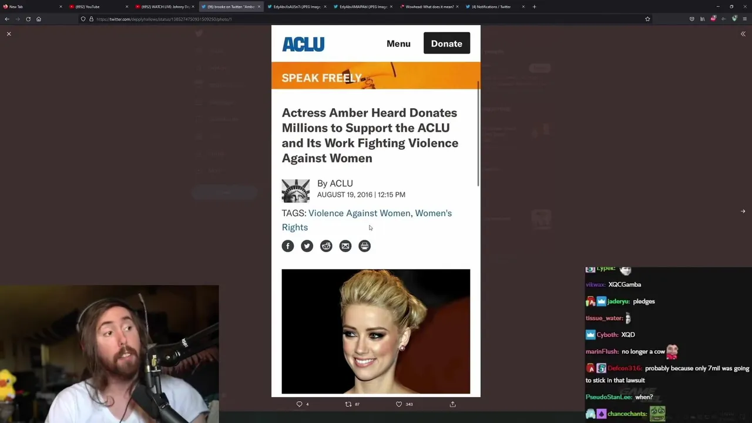Click chat message 'XQCGamba'
Image resolution: width=752 pixels, height=423 pixels.
[625, 284]
